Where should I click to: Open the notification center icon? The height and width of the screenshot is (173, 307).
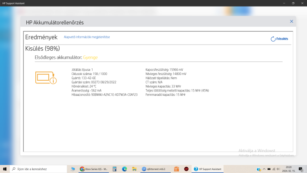pos(301,169)
